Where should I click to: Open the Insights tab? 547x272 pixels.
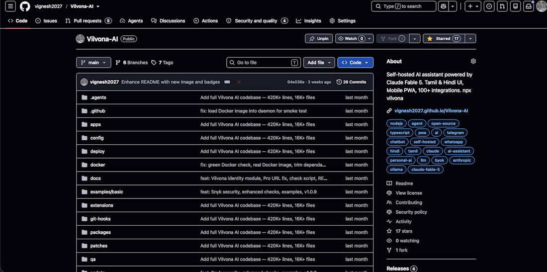tap(308, 21)
